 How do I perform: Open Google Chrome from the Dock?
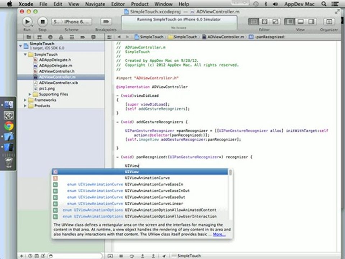(x=9, y=126)
